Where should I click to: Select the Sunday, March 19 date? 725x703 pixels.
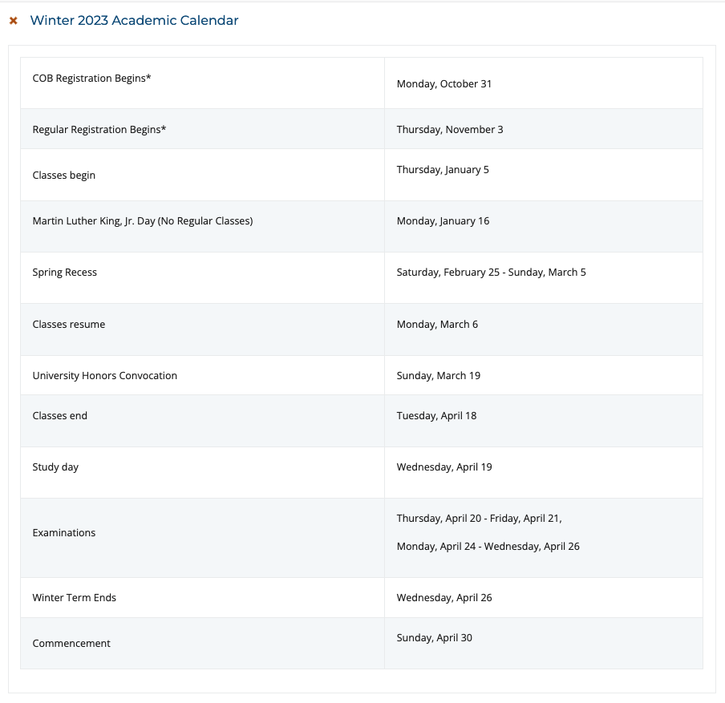(438, 375)
